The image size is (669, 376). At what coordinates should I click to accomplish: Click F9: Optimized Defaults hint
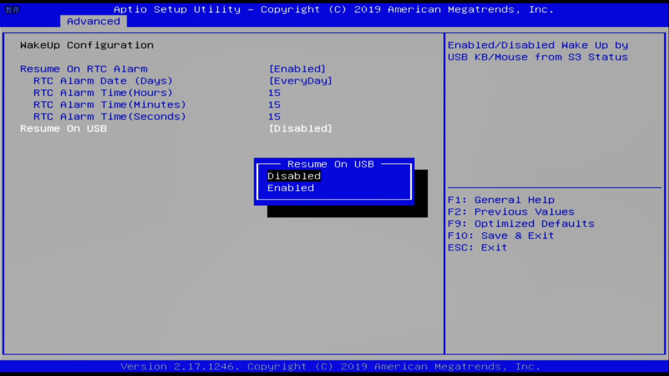(x=521, y=224)
